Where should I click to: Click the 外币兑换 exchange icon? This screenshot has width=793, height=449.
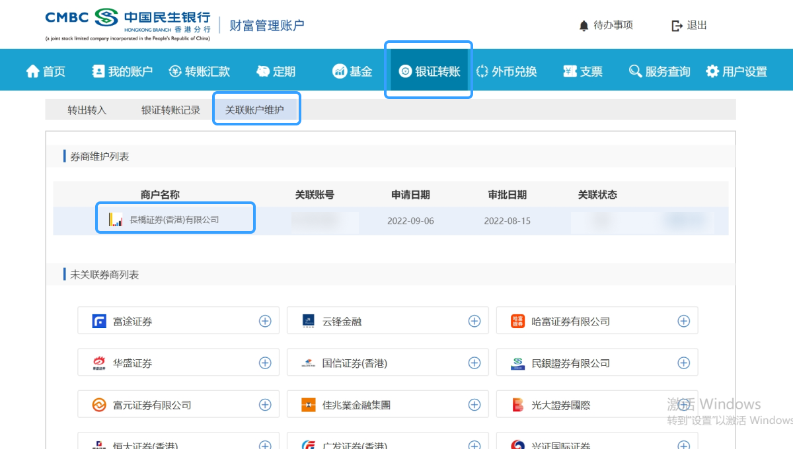(x=482, y=71)
